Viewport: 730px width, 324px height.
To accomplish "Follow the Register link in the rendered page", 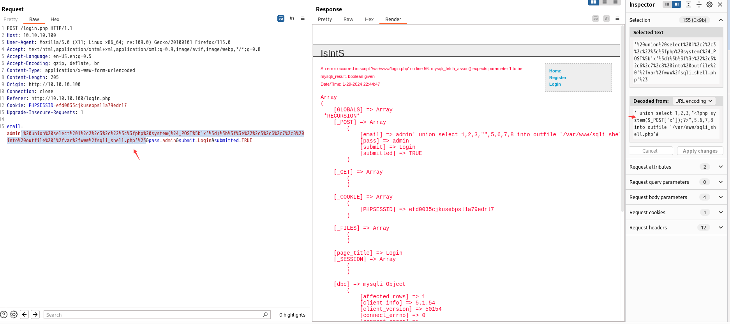I will (558, 77).
